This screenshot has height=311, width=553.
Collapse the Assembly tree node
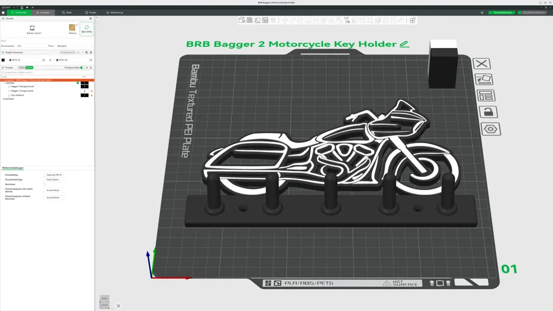point(4,83)
